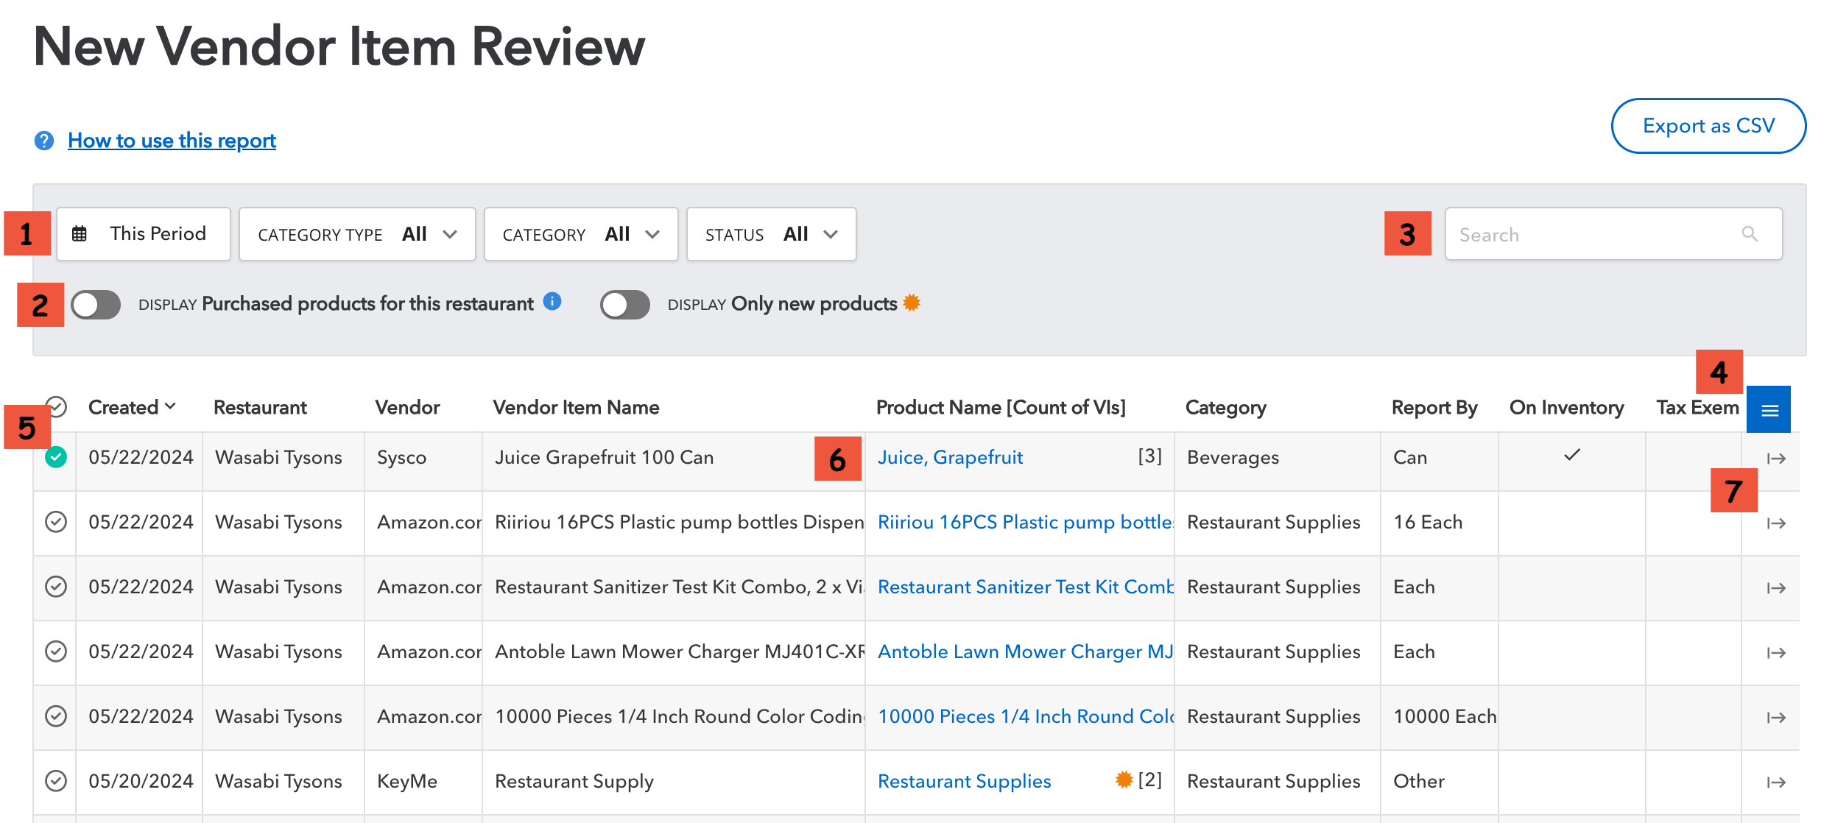
Task: Uncheck the green check on Juice Grapefruit row
Action: (x=56, y=457)
